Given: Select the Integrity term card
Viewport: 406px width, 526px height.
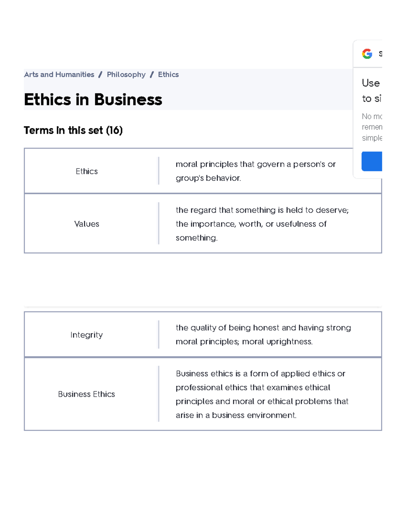Looking at the screenshot, I should click(203, 334).
